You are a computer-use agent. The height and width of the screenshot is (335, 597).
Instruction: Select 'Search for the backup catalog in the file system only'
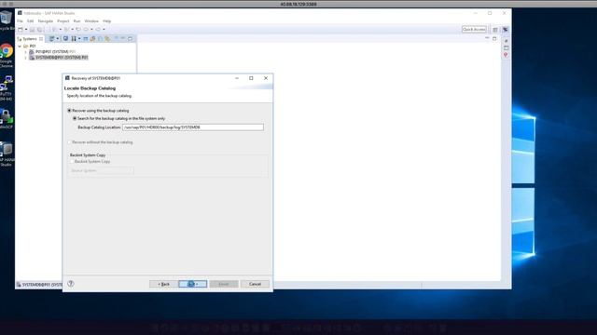tap(75, 118)
